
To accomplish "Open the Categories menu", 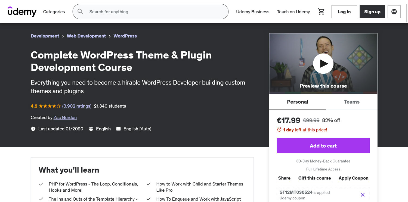I will 54,12.
